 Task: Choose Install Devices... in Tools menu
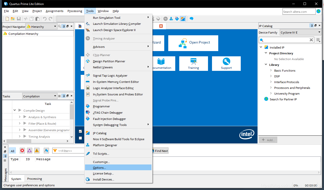(118, 179)
